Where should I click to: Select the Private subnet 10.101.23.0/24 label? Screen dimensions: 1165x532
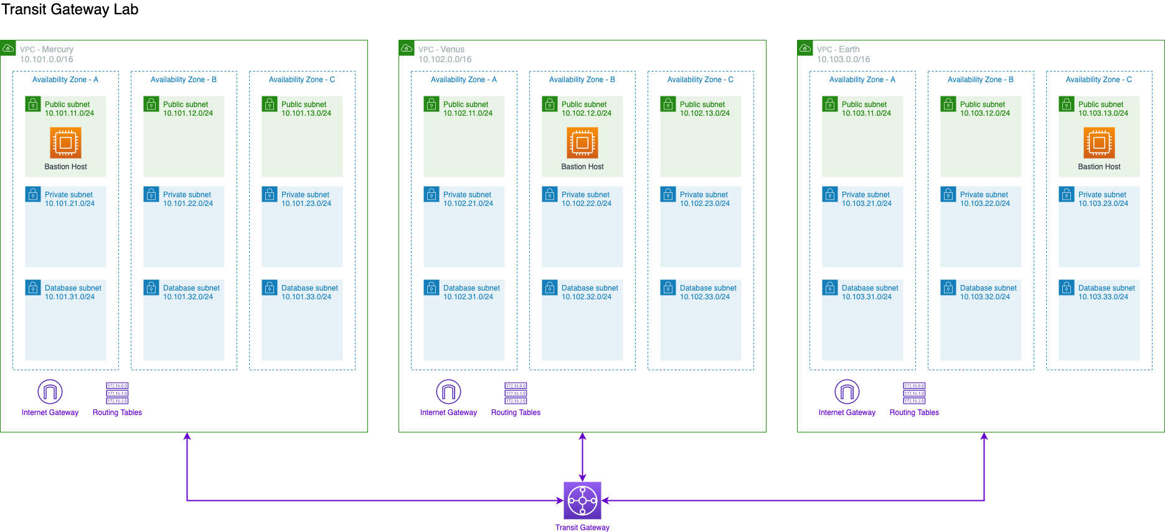point(306,199)
